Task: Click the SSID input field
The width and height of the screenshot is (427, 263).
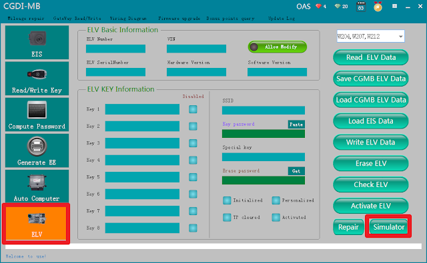Action: click(x=264, y=111)
